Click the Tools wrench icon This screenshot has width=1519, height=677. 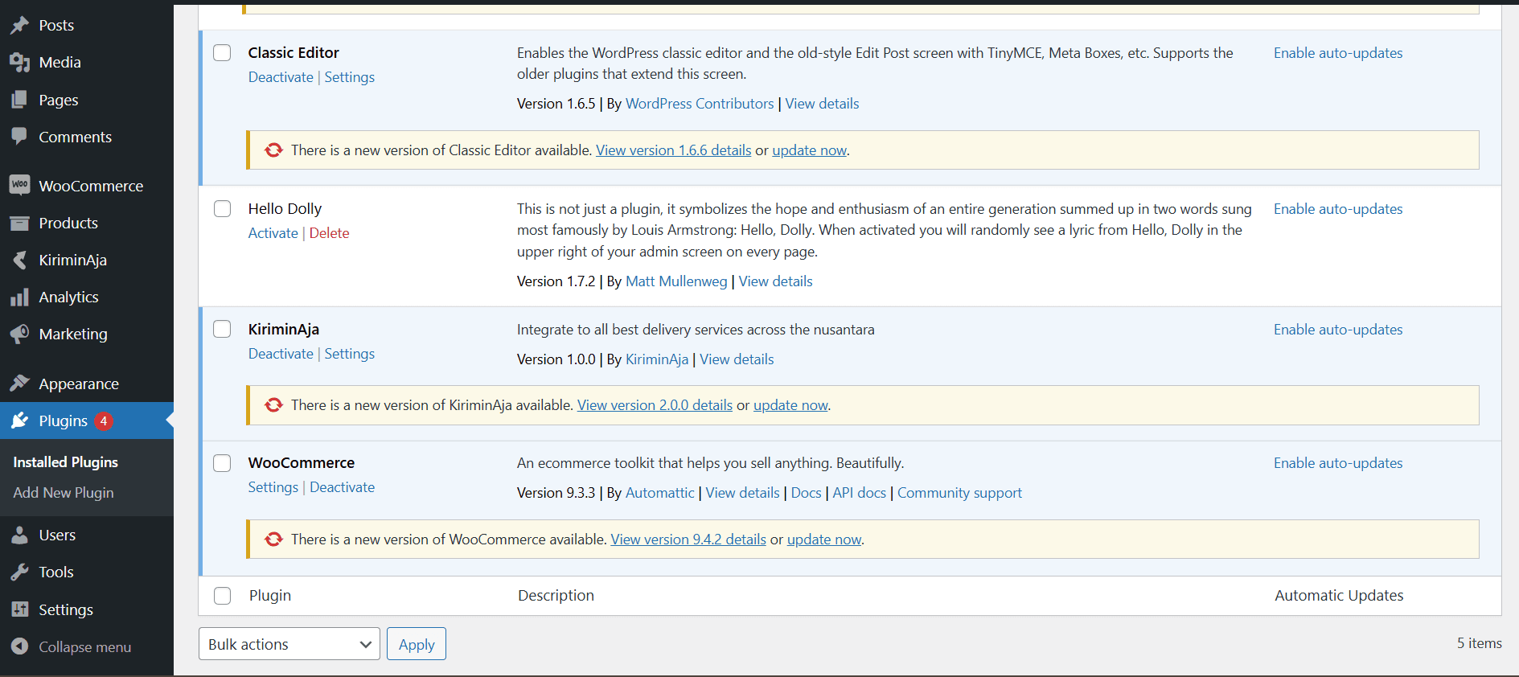[19, 572]
